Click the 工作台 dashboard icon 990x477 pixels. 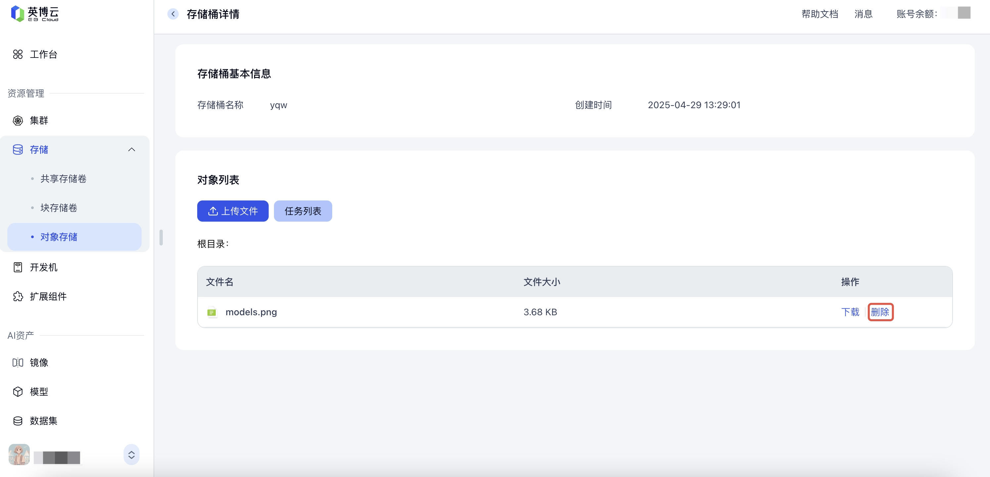(x=18, y=54)
